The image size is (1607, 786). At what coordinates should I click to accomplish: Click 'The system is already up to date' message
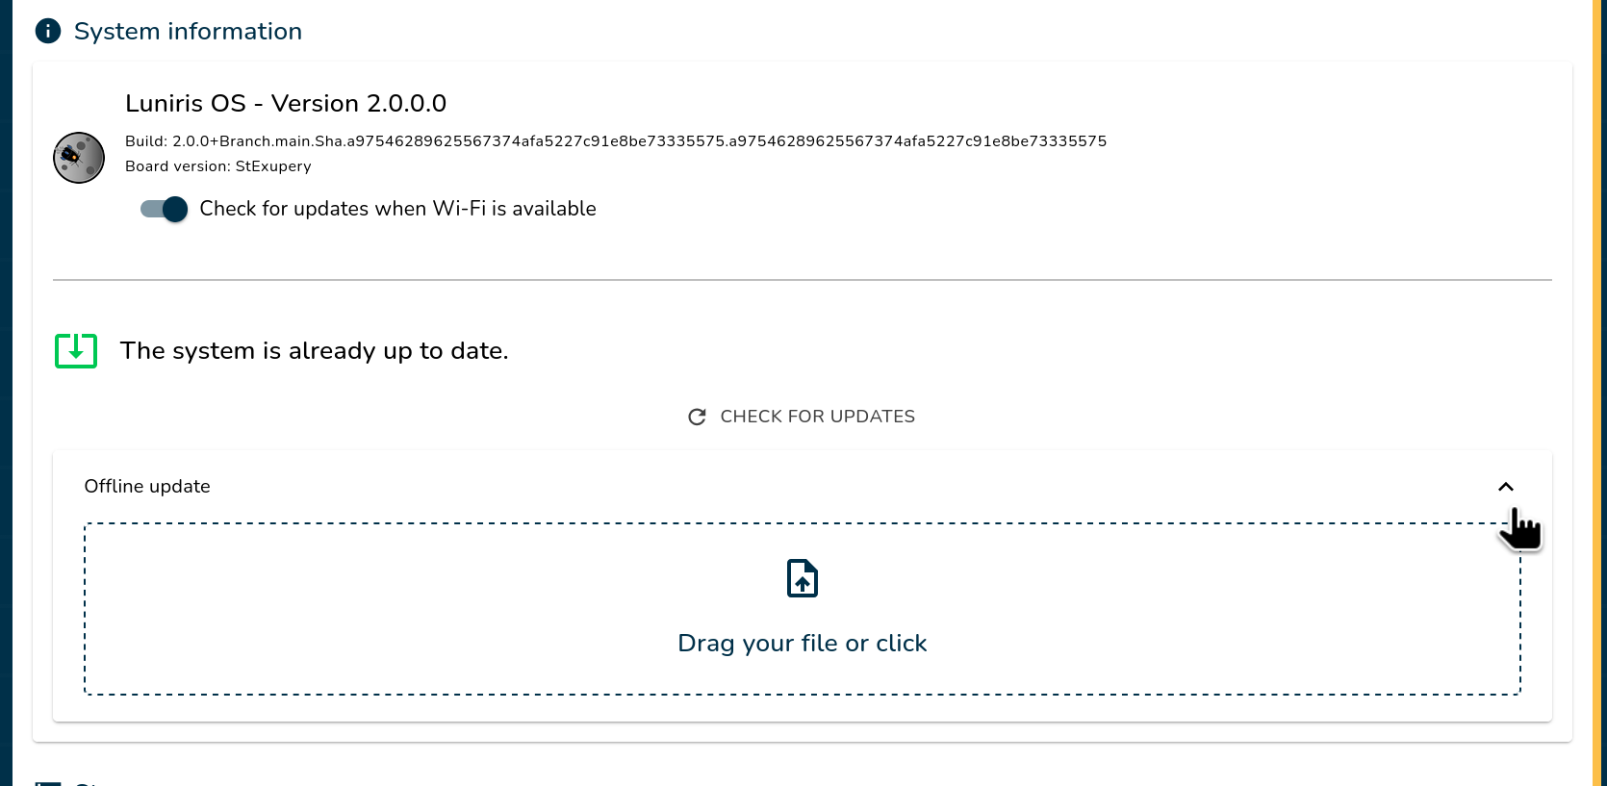tap(315, 351)
